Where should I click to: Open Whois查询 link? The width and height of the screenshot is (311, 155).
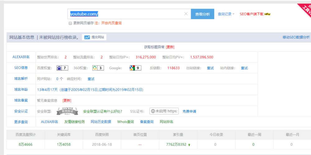tap(125, 122)
